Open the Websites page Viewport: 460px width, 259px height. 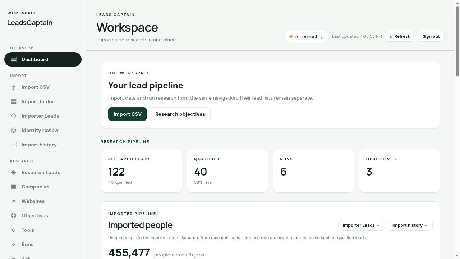coord(43,201)
